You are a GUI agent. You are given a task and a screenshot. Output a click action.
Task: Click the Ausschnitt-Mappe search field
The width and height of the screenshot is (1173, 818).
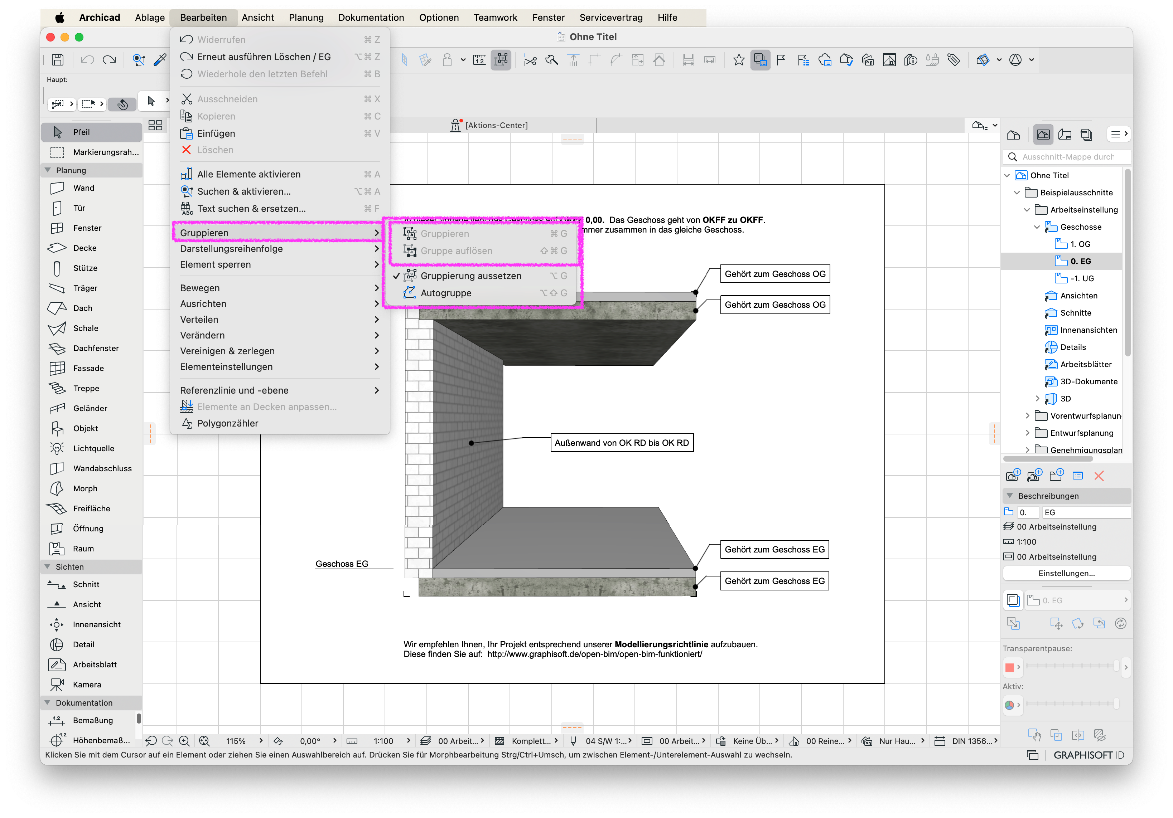(x=1067, y=157)
